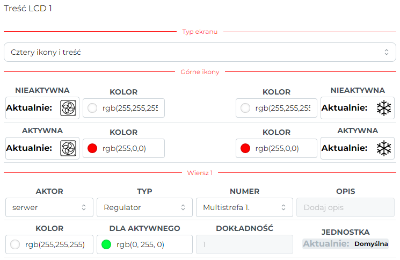Click the active fan icon on the left
Viewport: 400px width, 260px height.
pyautogui.click(x=68, y=148)
